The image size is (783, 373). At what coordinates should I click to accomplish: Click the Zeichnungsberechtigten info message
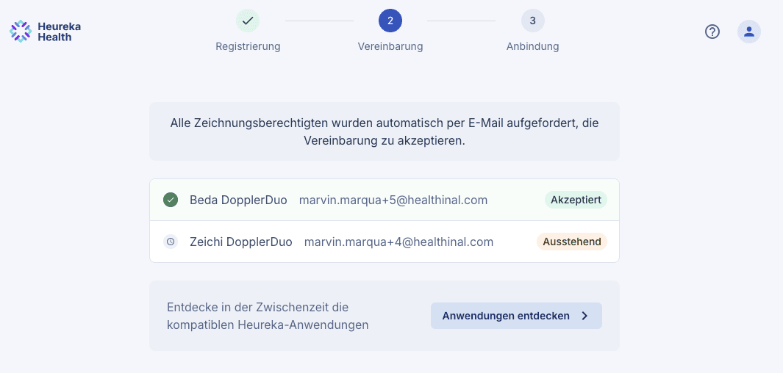tap(385, 131)
